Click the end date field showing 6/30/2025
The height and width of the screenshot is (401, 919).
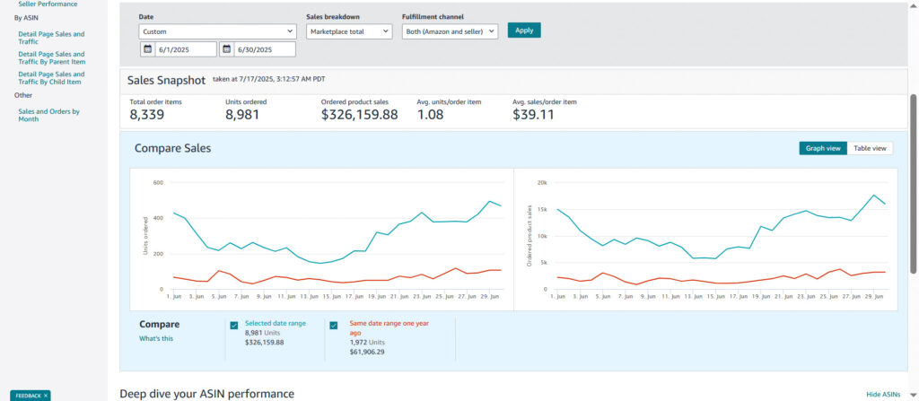point(265,49)
